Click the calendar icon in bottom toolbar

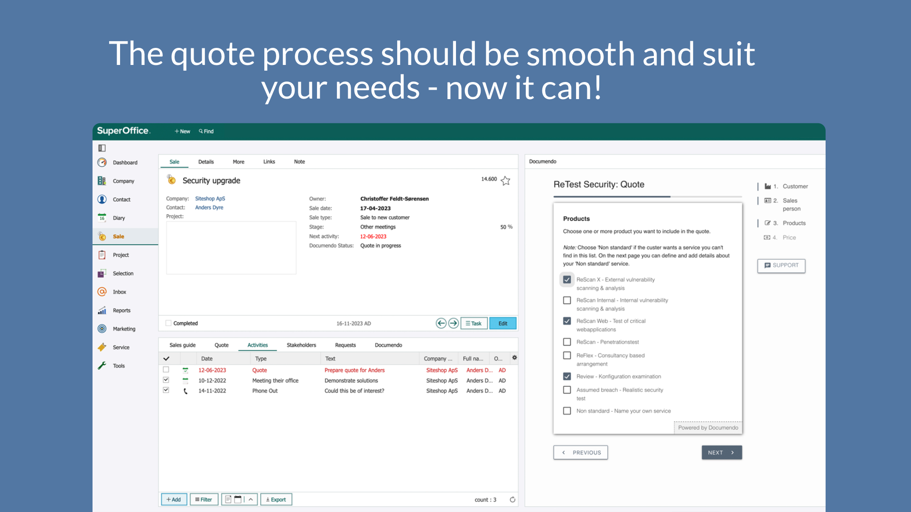pyautogui.click(x=238, y=499)
